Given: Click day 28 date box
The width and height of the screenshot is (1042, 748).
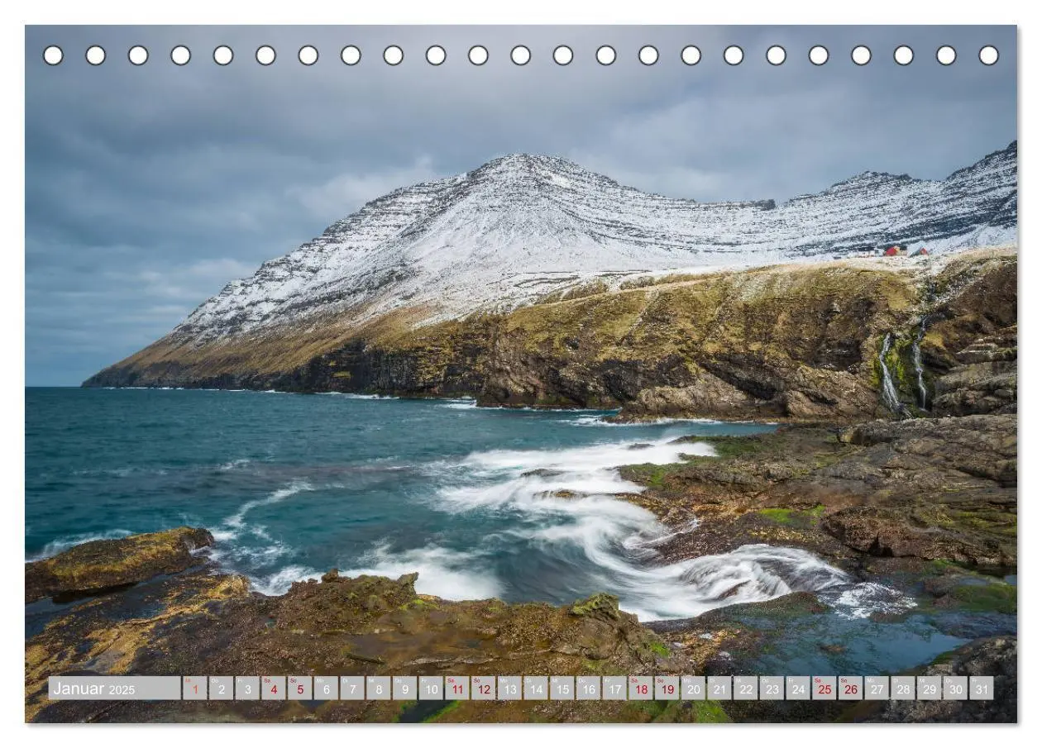Looking at the screenshot, I should [902, 688].
